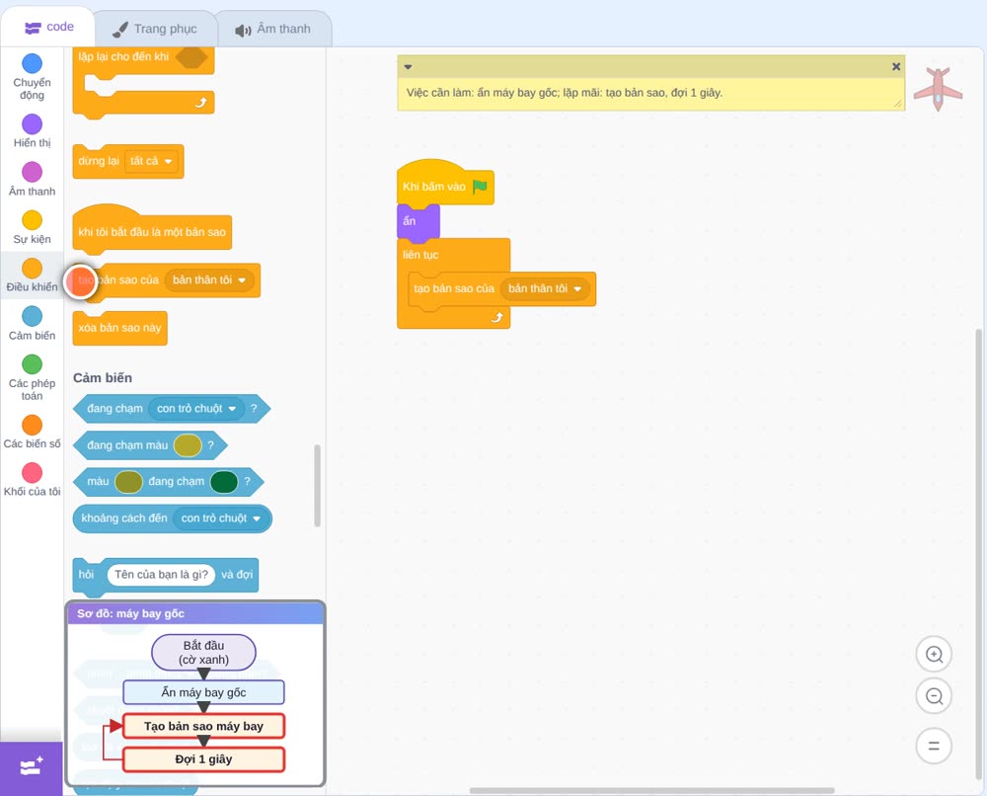The image size is (987, 796).
Task: Open 'bản thân tôi' dropdown in palette block
Action: [x=209, y=280]
